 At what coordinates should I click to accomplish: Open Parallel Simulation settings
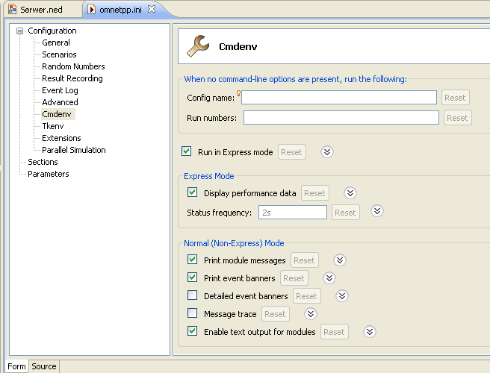[x=74, y=150]
